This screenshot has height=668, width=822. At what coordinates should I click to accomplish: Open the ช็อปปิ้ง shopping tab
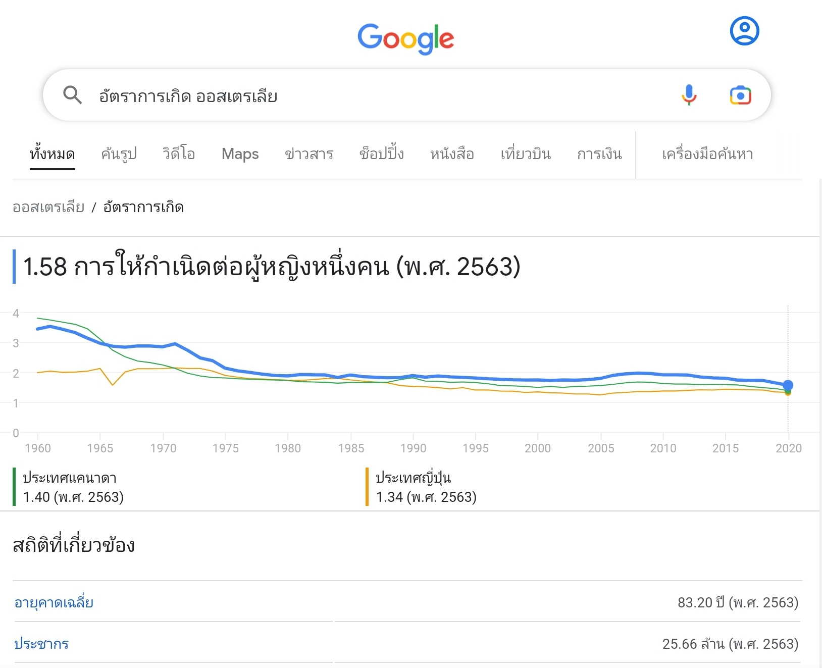click(382, 154)
